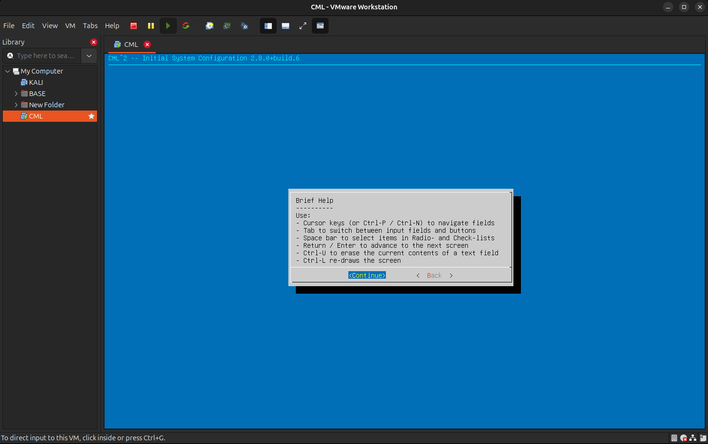Click the CD/DVD drive status icon
The width and height of the screenshot is (708, 444).
coord(684,438)
